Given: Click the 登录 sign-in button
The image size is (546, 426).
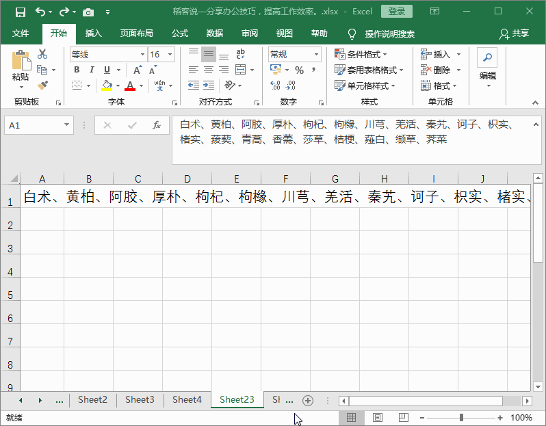Looking at the screenshot, I should click(x=397, y=12).
